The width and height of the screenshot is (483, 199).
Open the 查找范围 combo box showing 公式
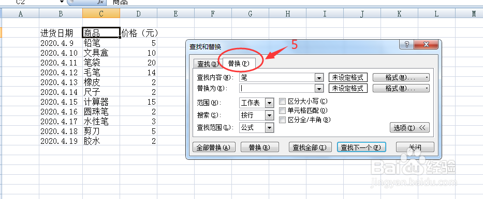pos(257,127)
